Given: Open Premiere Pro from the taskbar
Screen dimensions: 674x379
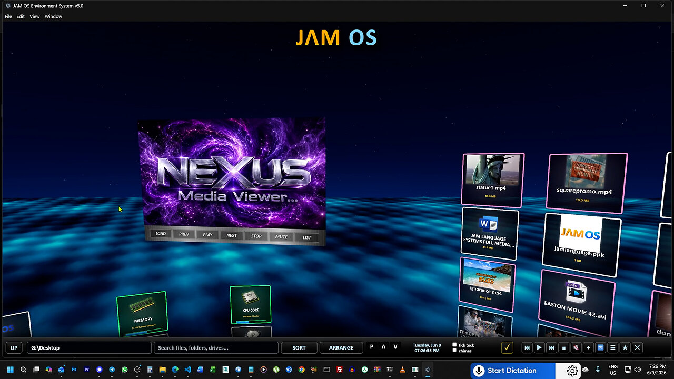Looking at the screenshot, I should (87, 370).
